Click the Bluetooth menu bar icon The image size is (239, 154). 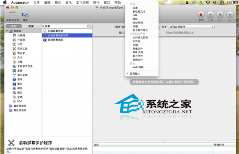pyautogui.click(x=201, y=2)
